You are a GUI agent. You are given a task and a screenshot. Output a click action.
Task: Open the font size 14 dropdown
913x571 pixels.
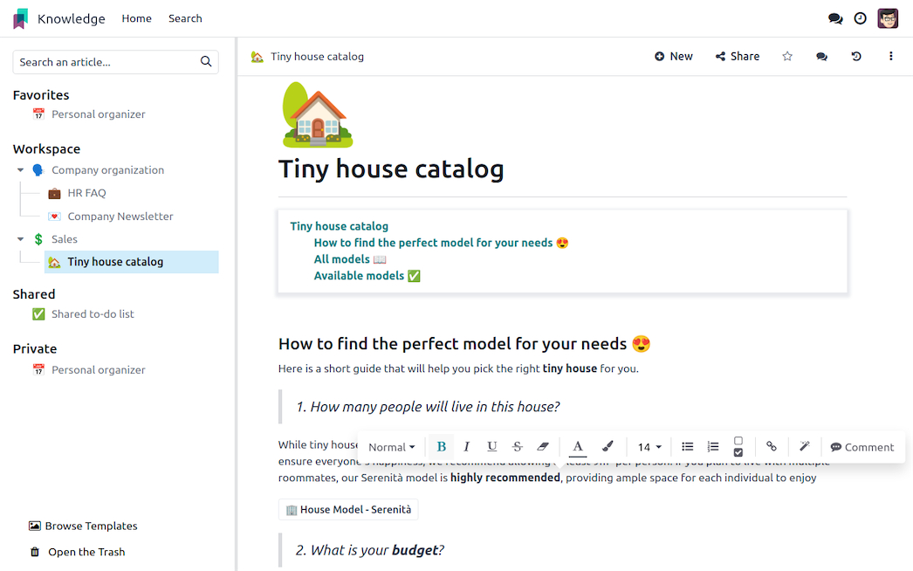coord(649,447)
